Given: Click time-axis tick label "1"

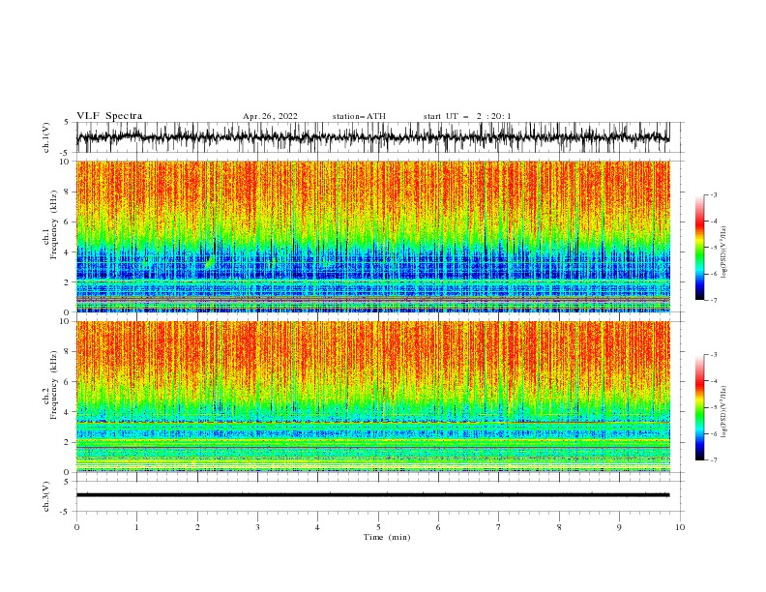Looking at the screenshot, I should 136,527.
